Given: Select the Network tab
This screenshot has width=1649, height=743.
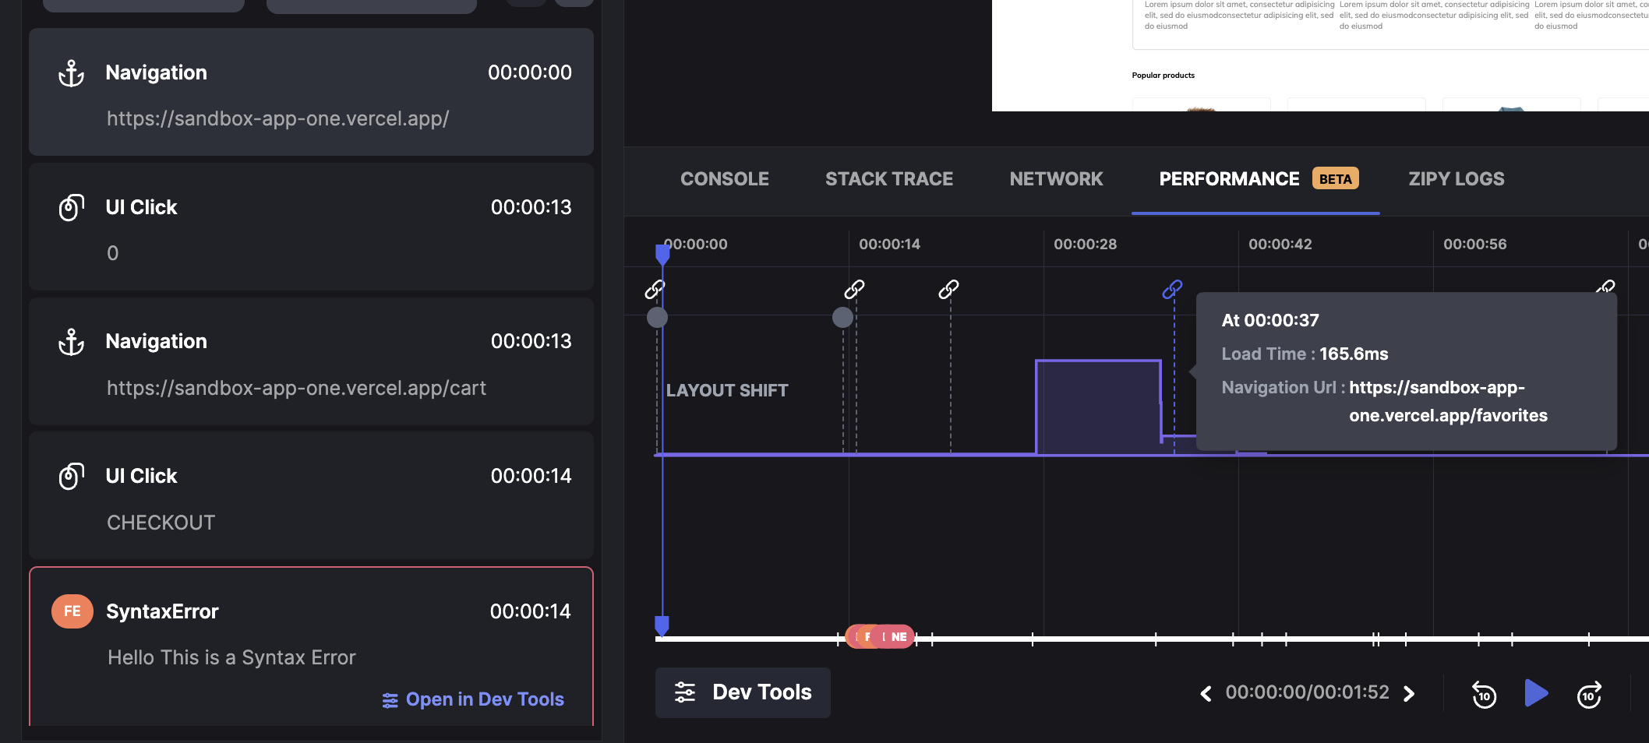Looking at the screenshot, I should (1056, 179).
